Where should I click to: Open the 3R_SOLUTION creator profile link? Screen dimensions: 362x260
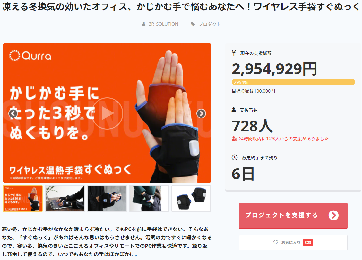[163, 24]
